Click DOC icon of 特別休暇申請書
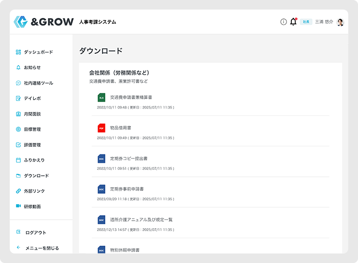Image resolution: width=358 pixels, height=263 pixels. click(101, 250)
